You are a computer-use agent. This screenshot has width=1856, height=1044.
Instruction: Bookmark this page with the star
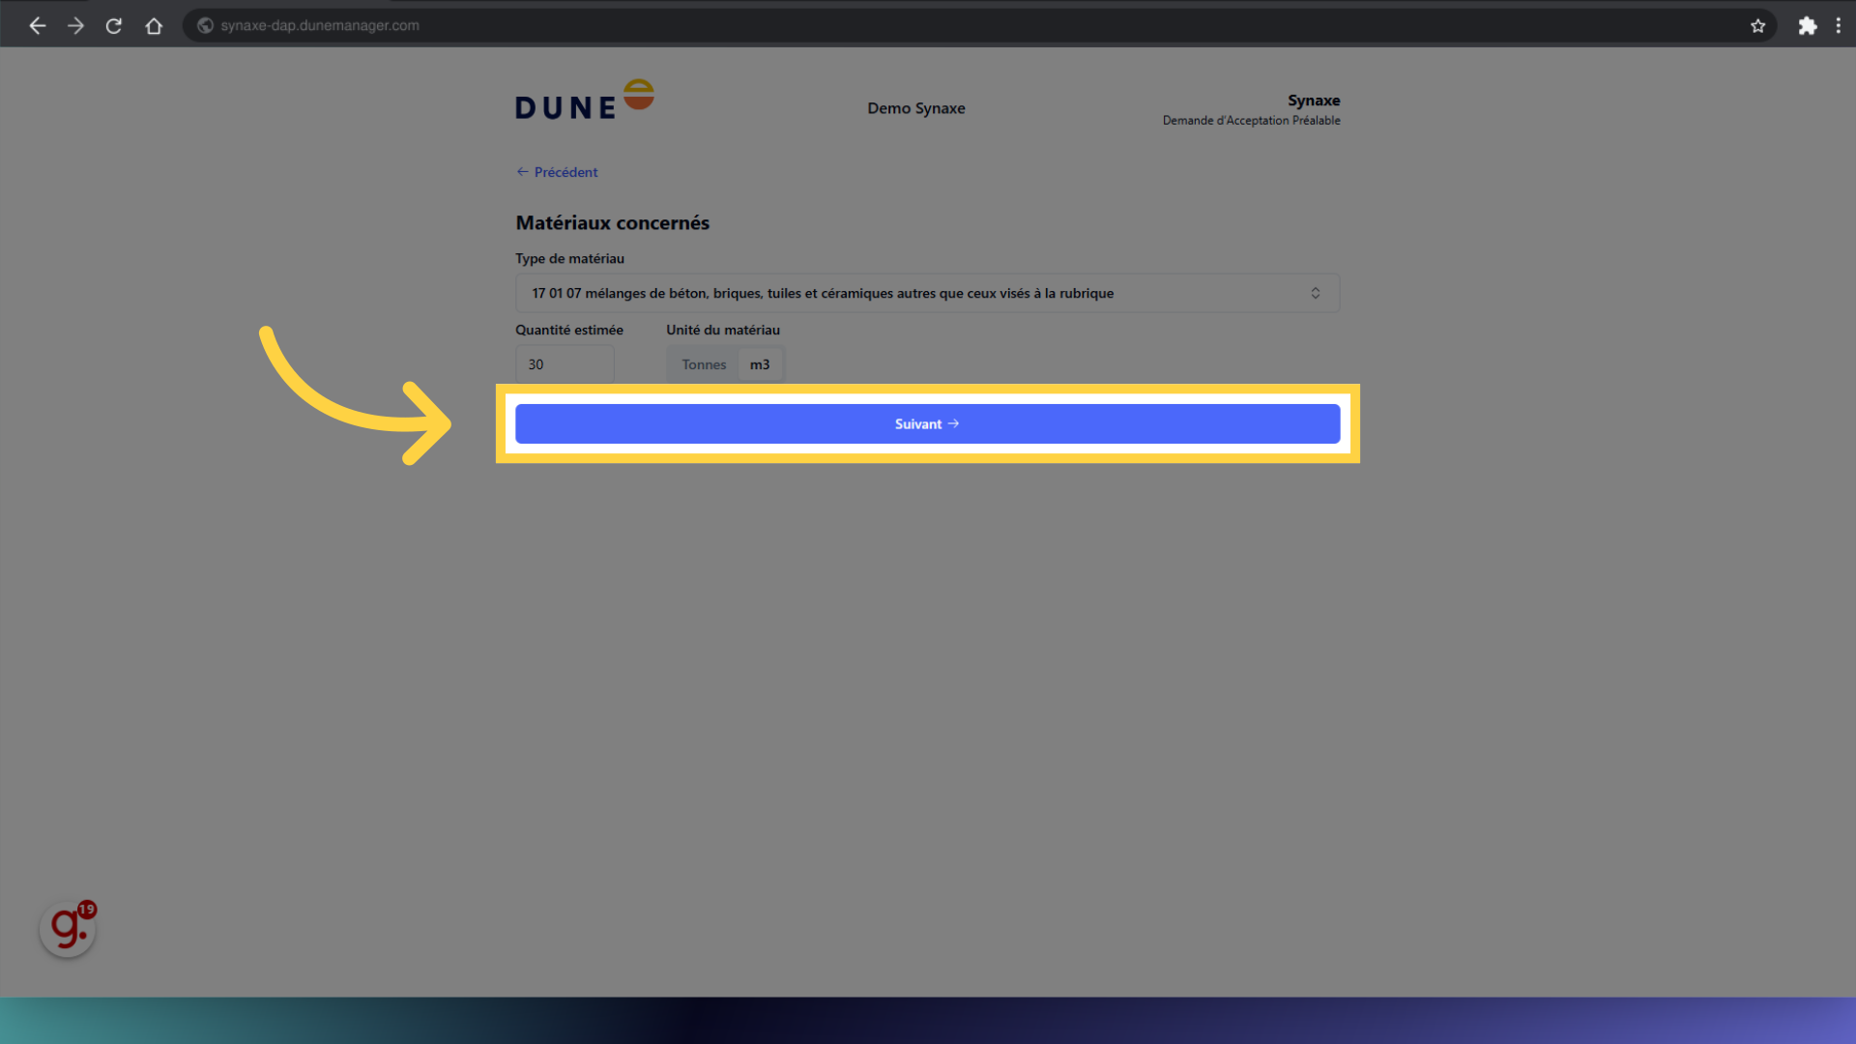click(1757, 26)
